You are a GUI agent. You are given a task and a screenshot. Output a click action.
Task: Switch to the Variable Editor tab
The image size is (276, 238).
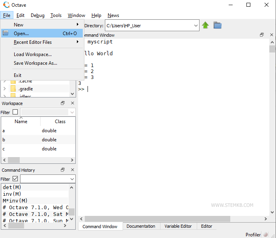point(178,226)
